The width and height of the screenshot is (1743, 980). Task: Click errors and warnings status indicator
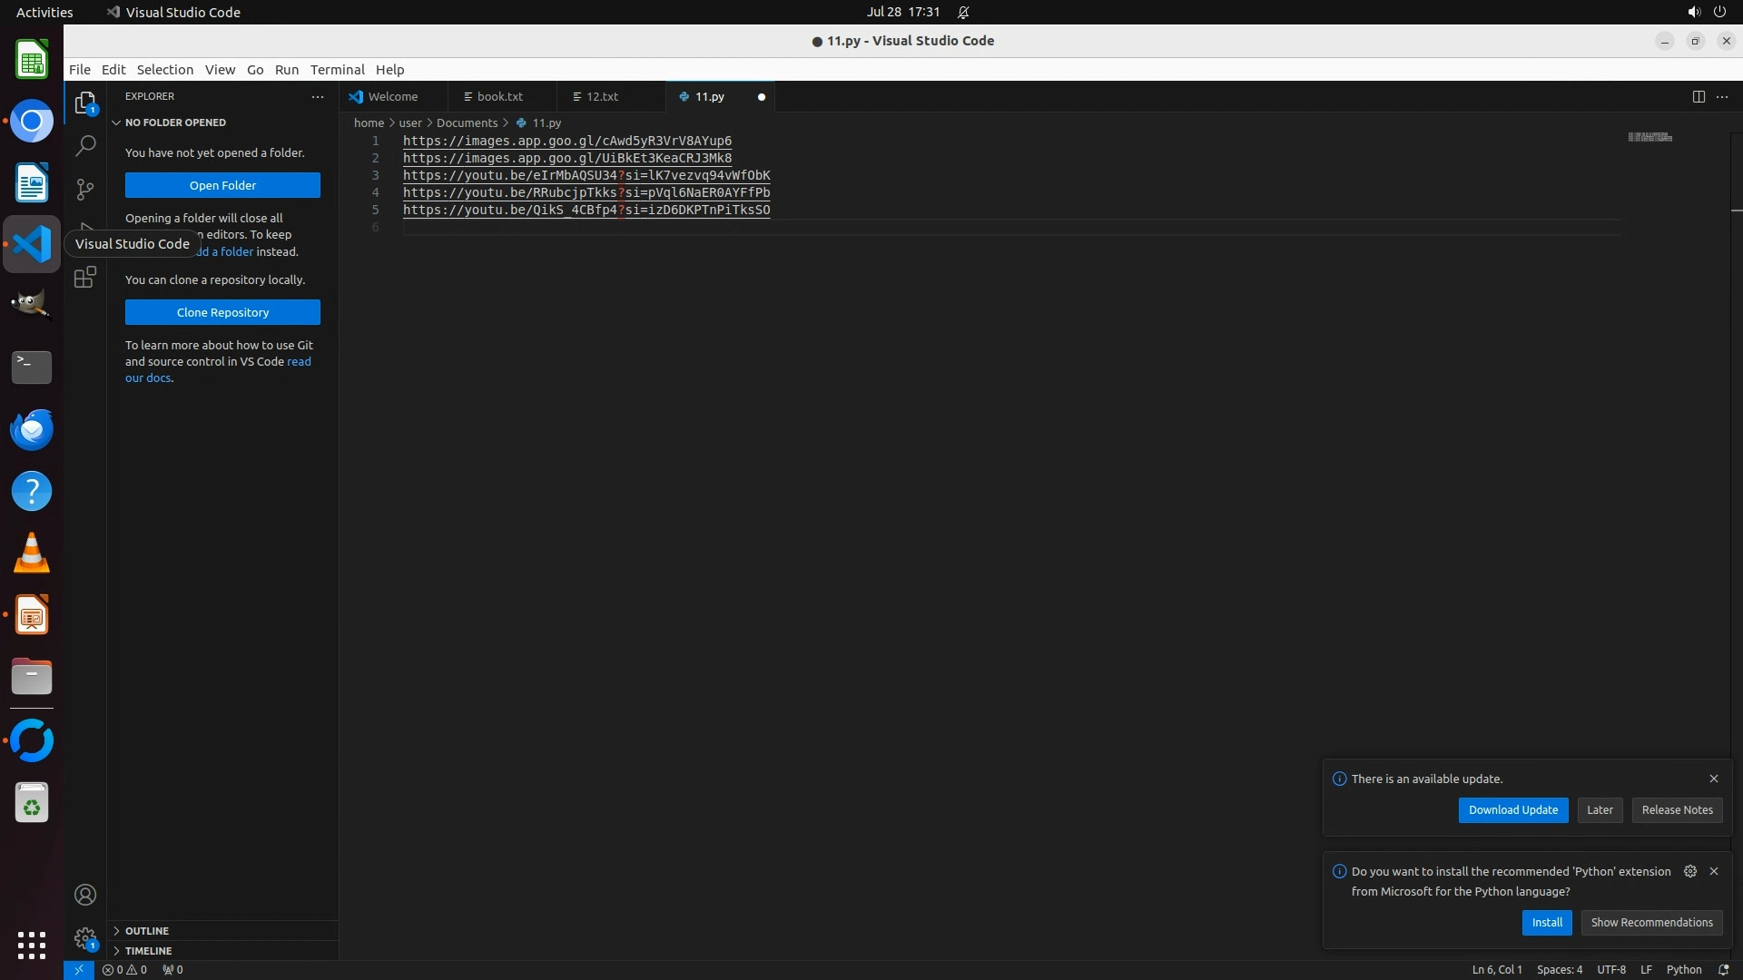124,969
